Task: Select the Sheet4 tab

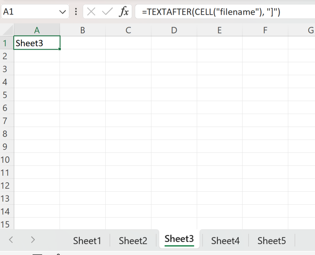Action: 225,240
